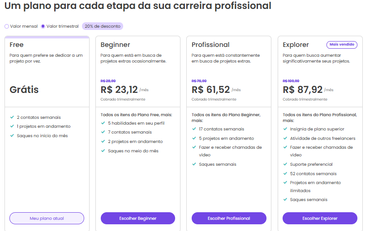Click checkmark next to 52 contatos semanais
Viewport: 365px width, 231px height.
click(x=285, y=174)
